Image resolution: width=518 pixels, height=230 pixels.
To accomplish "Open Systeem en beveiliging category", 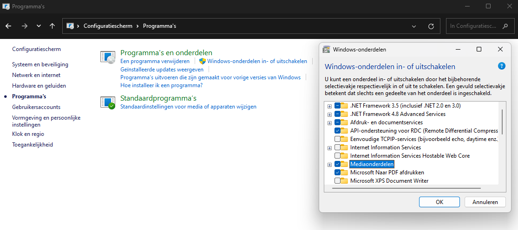I will pyautogui.click(x=40, y=64).
